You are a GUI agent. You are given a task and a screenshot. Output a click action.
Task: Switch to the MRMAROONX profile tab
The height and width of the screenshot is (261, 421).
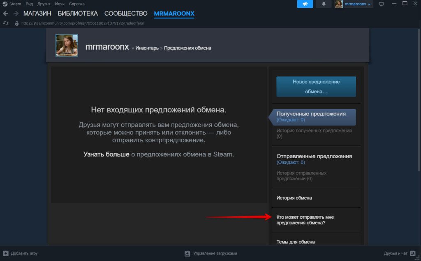click(174, 14)
